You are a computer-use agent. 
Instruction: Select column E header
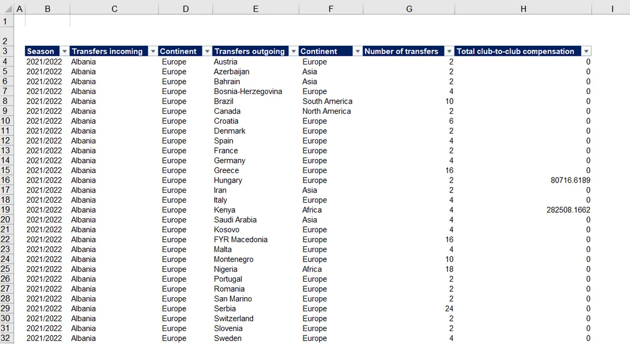pyautogui.click(x=256, y=9)
